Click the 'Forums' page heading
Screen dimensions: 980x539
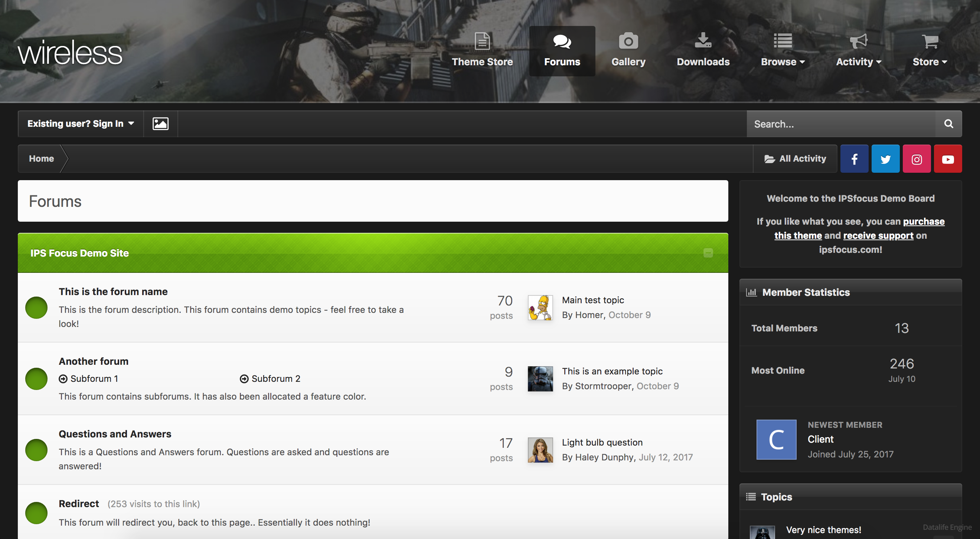coord(55,201)
